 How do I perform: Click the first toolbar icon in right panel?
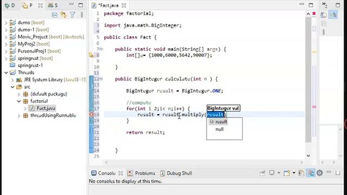[324, 15]
